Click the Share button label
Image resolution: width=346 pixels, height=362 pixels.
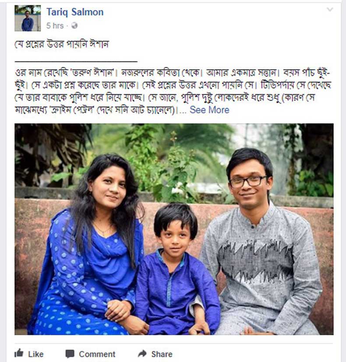point(162,354)
